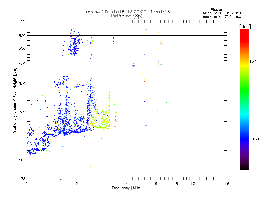Click the '8' x-axis tick label
This screenshot has height=200, width=267.
[177, 184]
